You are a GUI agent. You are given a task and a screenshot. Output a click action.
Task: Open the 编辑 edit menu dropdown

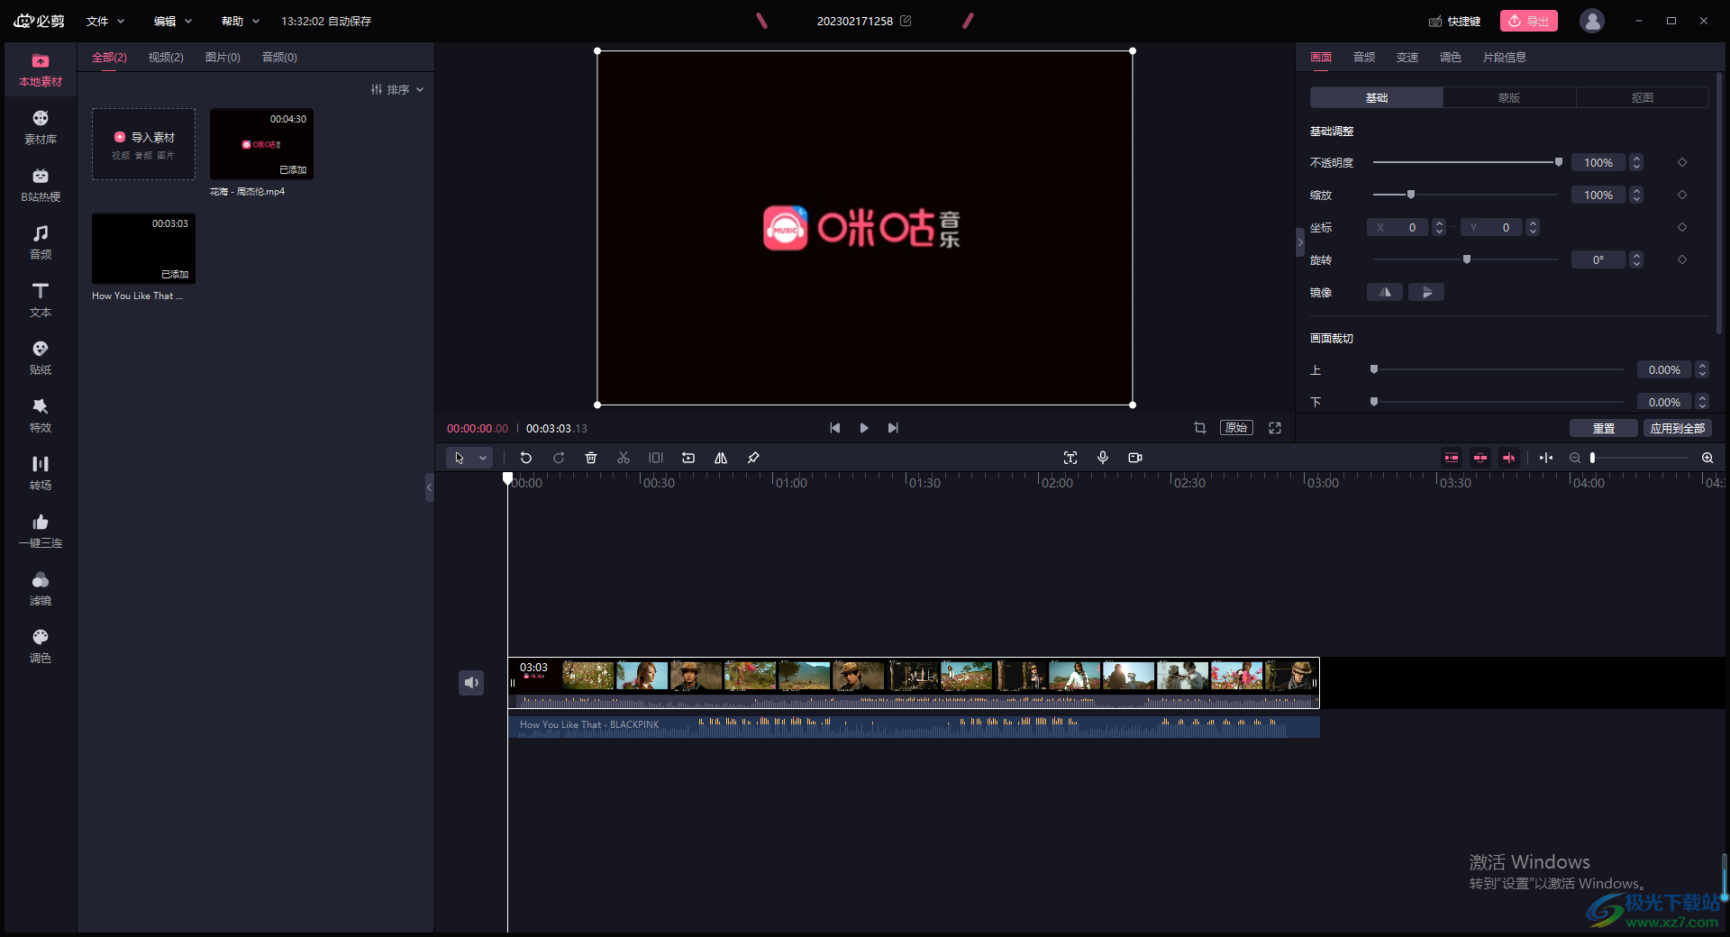173,21
